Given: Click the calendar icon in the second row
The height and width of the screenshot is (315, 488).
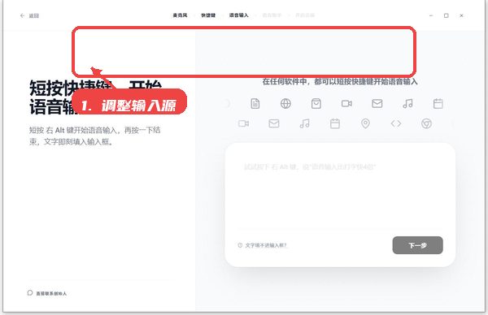Looking at the screenshot, I should pos(335,123).
